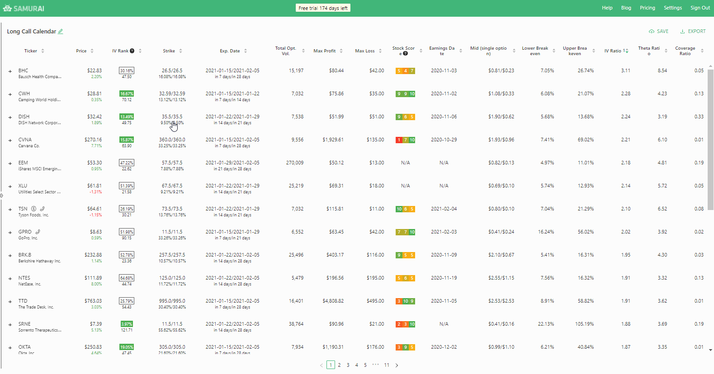This screenshot has height=374, width=714.
Task: Click the free trial days left badge
Action: coord(323,8)
